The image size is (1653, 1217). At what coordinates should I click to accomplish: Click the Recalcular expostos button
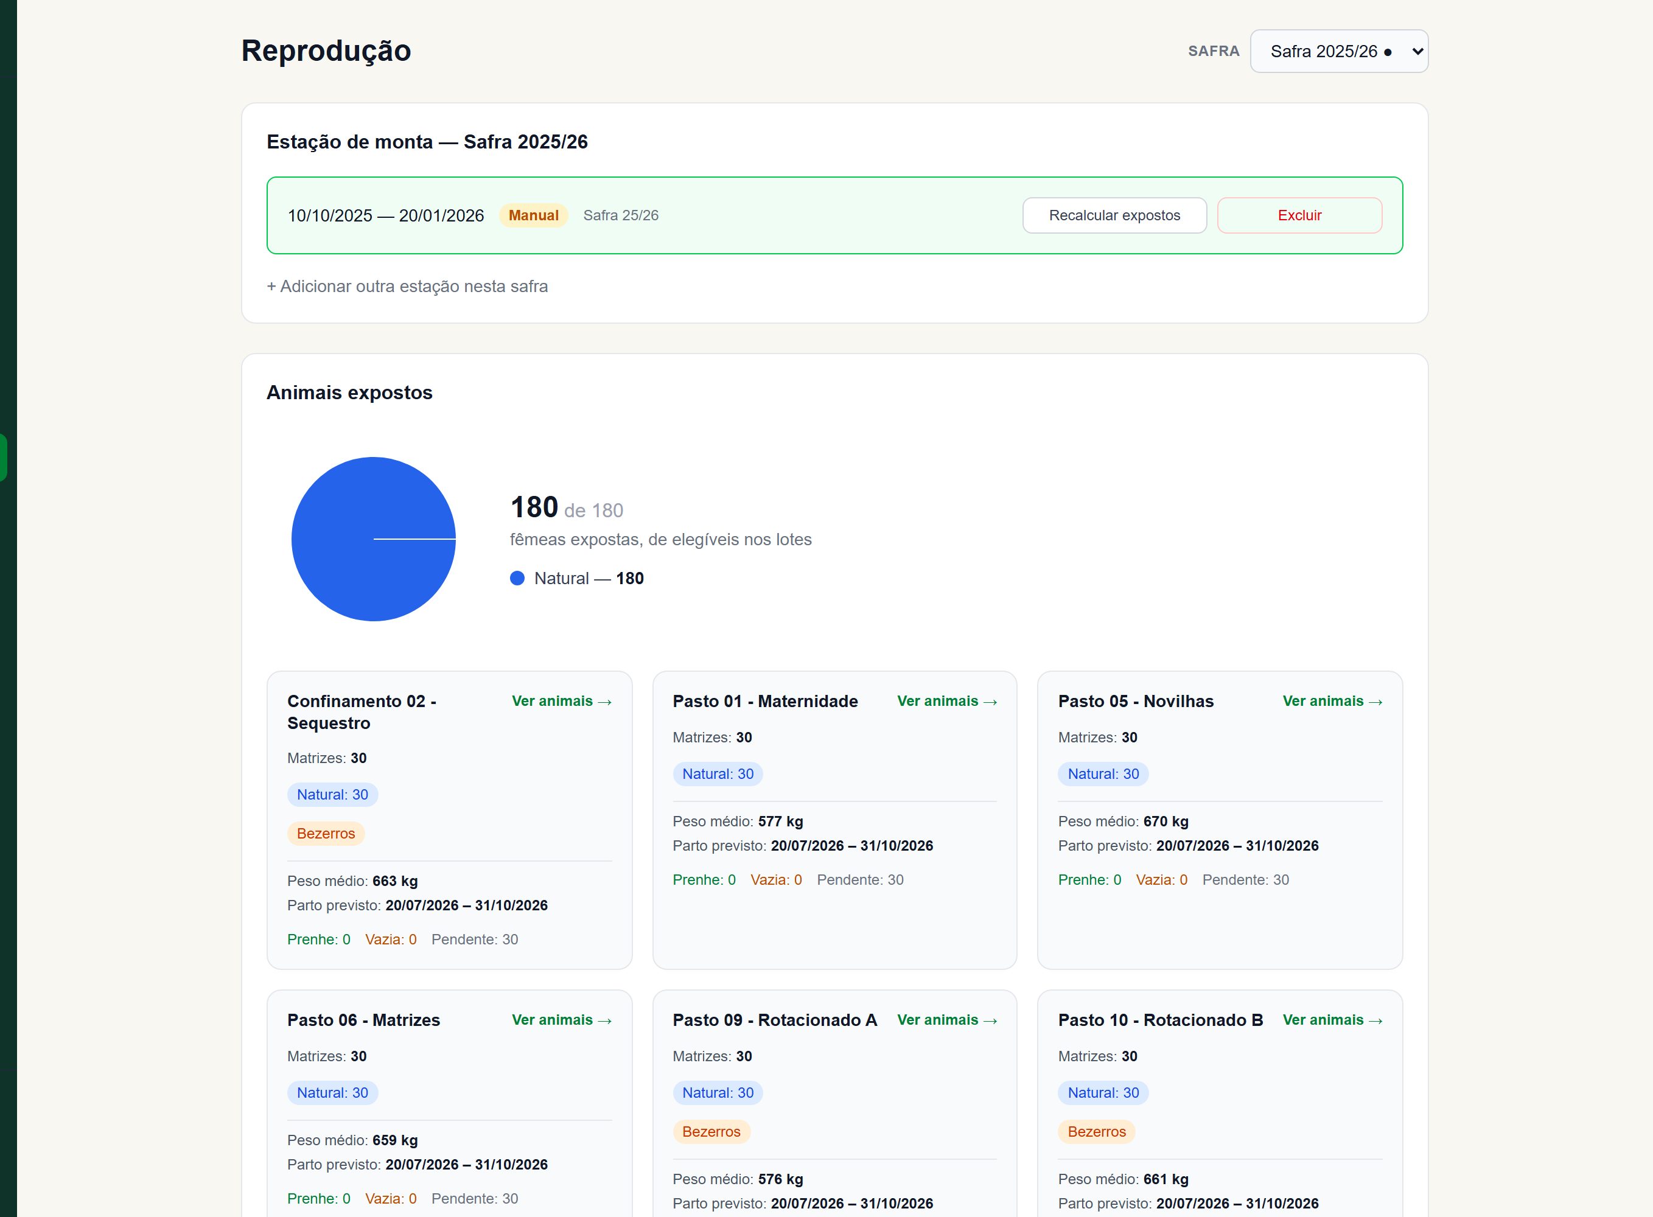coord(1114,215)
